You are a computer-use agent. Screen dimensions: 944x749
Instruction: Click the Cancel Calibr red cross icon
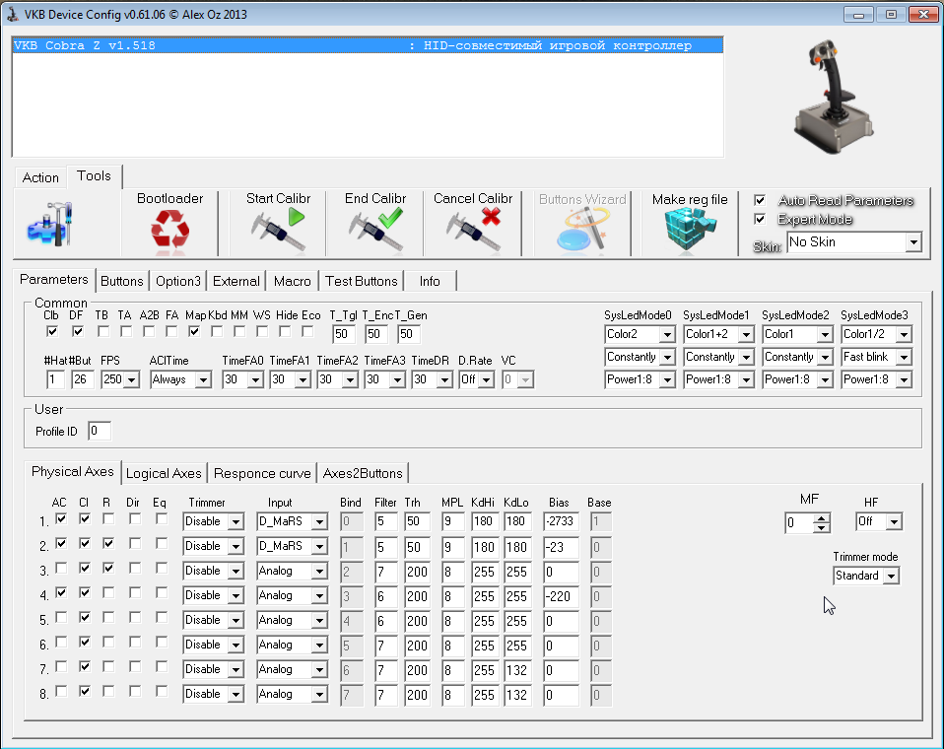click(x=473, y=231)
